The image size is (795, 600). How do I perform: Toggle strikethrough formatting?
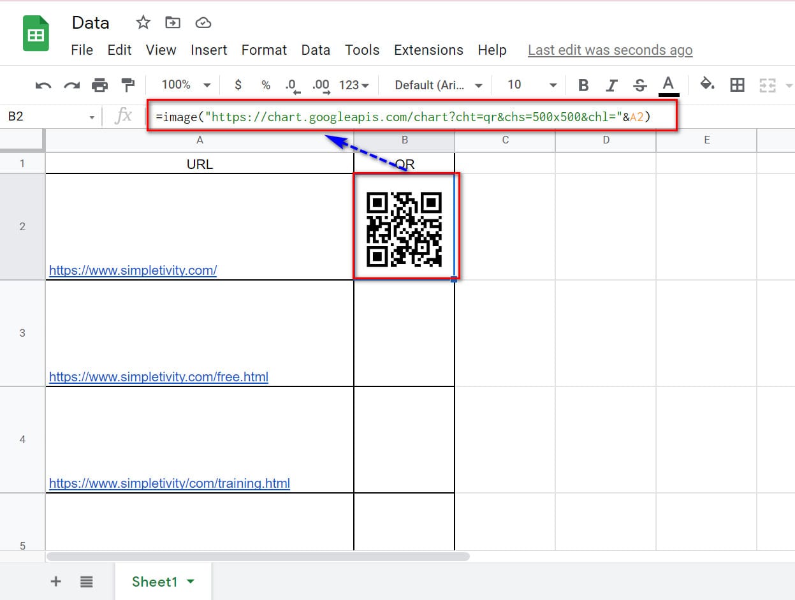640,85
